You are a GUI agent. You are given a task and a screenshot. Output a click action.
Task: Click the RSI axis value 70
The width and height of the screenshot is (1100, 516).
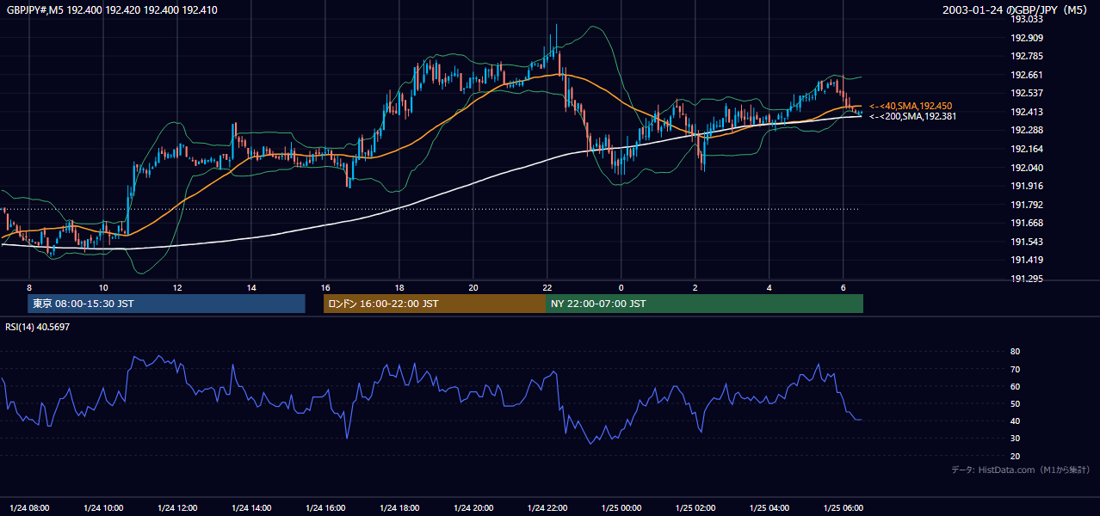point(1015,369)
